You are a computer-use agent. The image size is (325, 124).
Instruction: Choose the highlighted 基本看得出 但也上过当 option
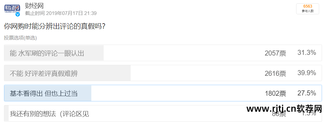pos(163,93)
